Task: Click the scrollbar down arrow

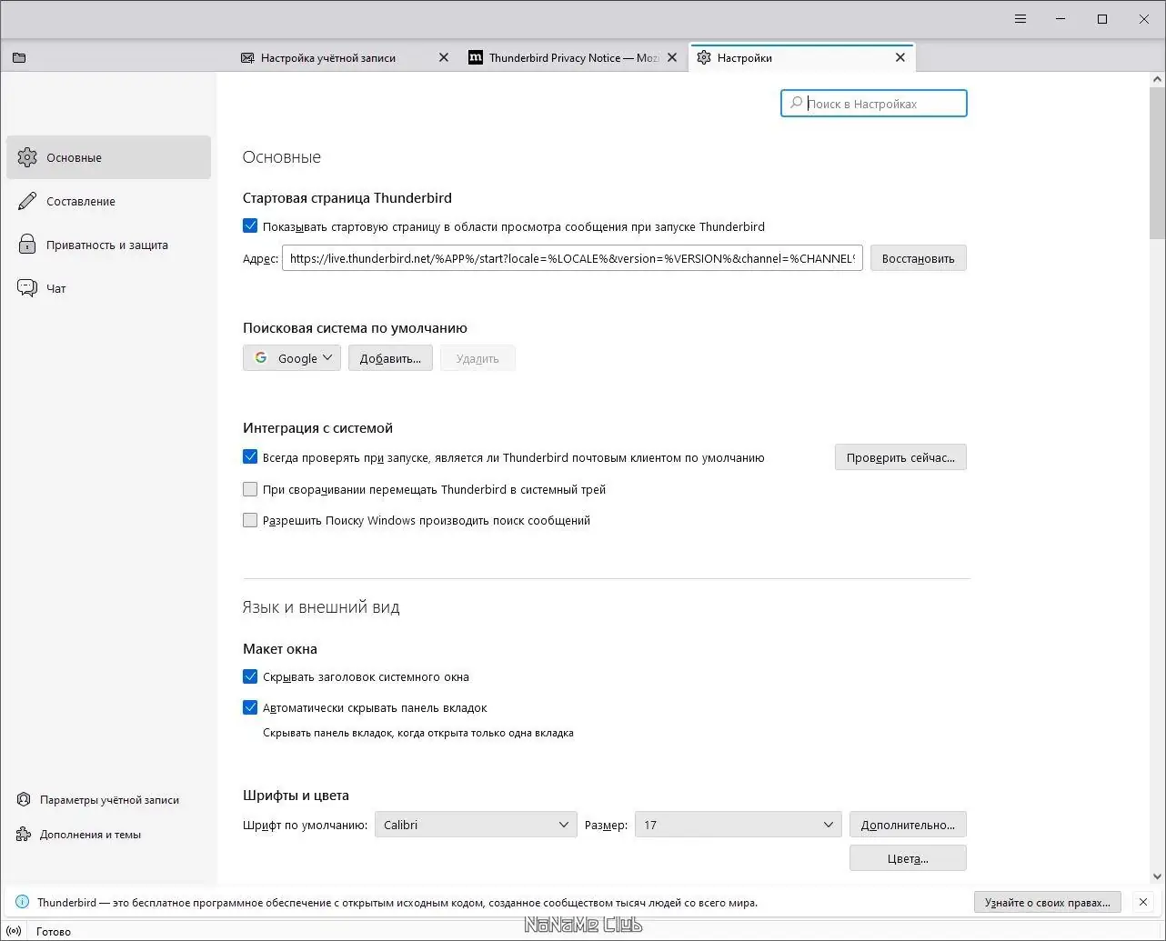Action: point(1157,876)
